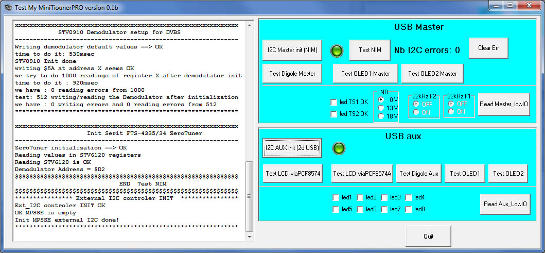
Task: Start Test Digole Master
Action: (x=292, y=74)
